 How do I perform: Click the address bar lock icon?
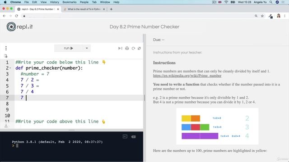24,16
